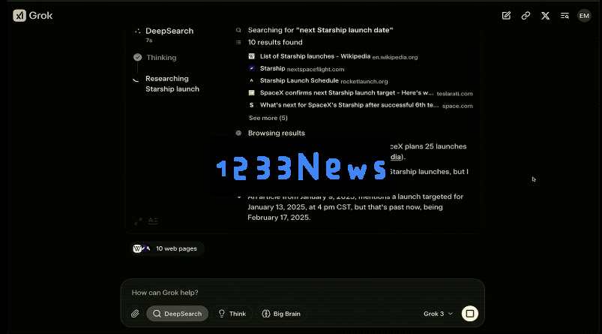The image size is (602, 334).
Task: Click the 7s elapsed time label
Action: [149, 41]
